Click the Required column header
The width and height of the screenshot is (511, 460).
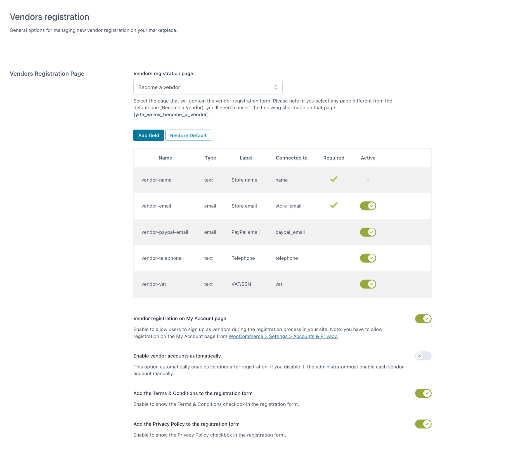pos(334,158)
